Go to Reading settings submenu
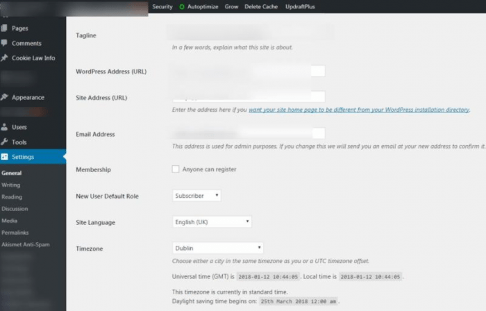 12,196
